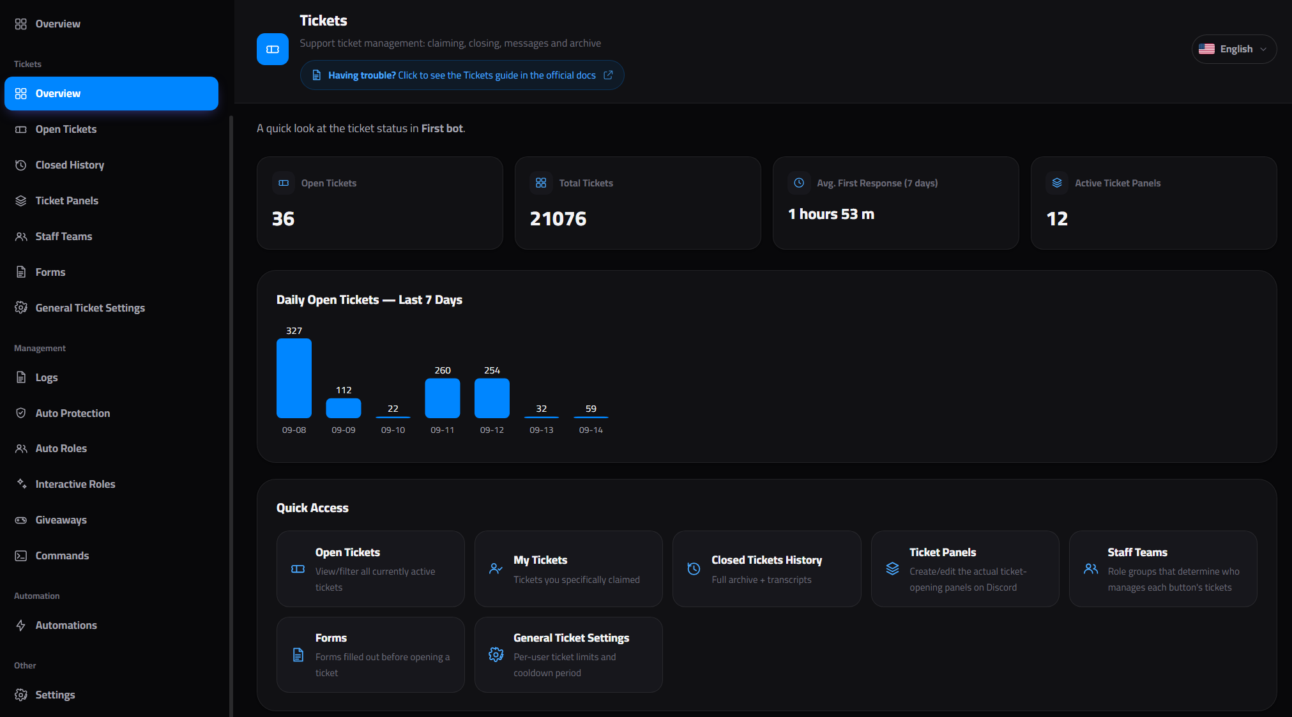Click the gamepad icon beside Giveaways

21,520
